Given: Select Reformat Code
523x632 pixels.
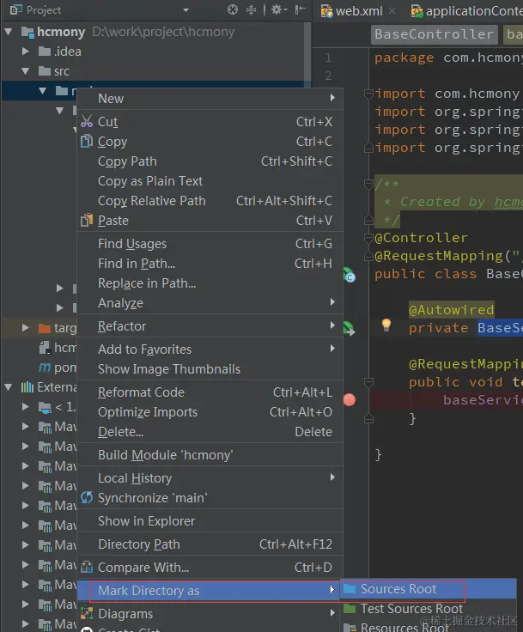Looking at the screenshot, I should click(x=210, y=392).
